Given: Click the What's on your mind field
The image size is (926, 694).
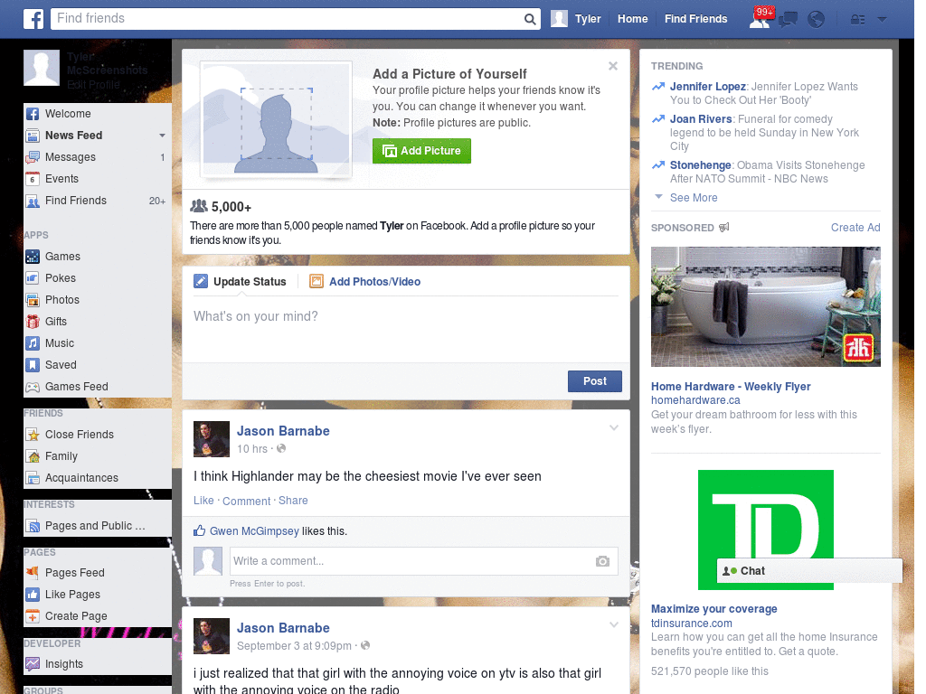Looking at the screenshot, I should point(406,329).
